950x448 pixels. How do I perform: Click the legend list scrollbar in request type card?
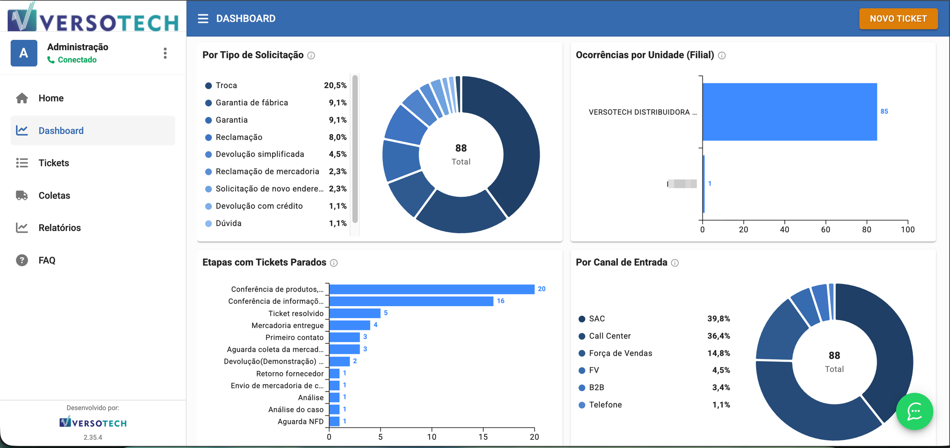[x=355, y=149]
